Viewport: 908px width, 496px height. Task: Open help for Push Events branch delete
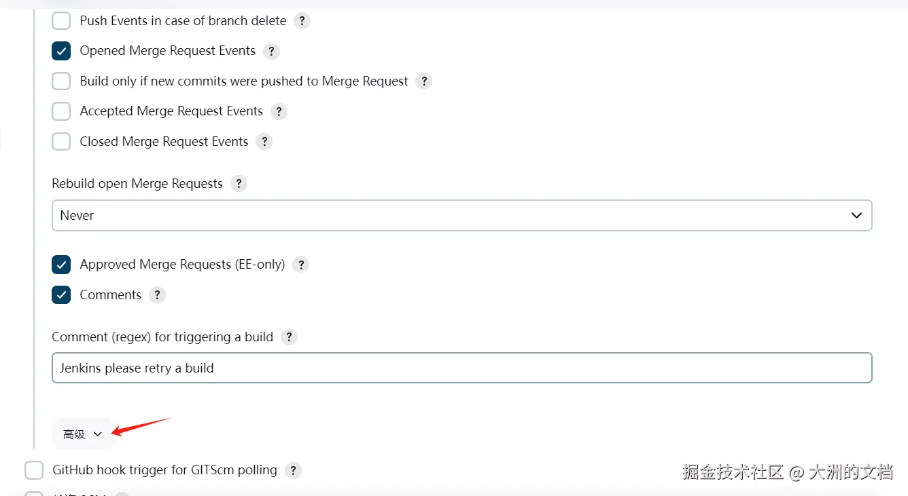[302, 21]
